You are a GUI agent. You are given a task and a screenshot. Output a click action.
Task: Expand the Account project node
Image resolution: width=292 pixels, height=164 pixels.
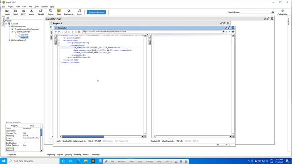pyautogui.click(x=6, y=24)
